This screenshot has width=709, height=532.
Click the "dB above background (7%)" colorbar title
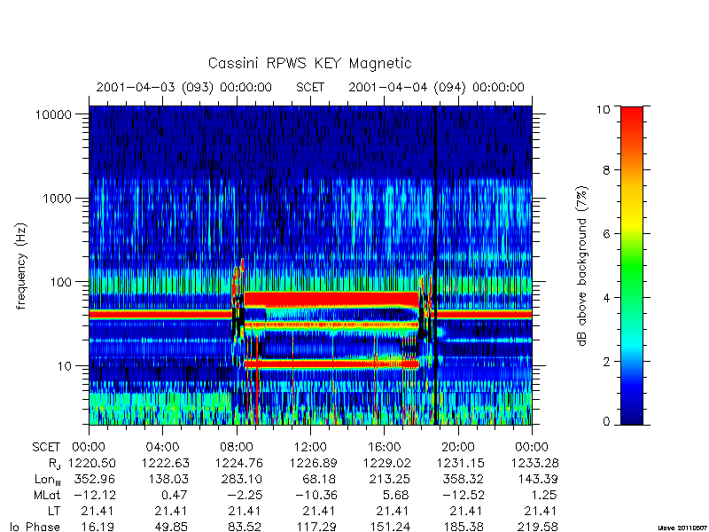tap(583, 266)
